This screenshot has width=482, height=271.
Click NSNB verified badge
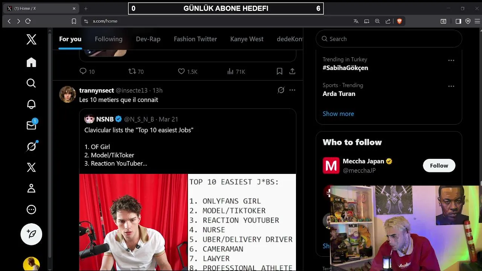pos(118,119)
